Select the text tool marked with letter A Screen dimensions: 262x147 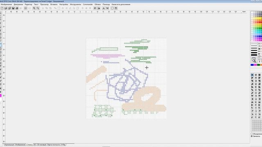click(x=104, y=8)
